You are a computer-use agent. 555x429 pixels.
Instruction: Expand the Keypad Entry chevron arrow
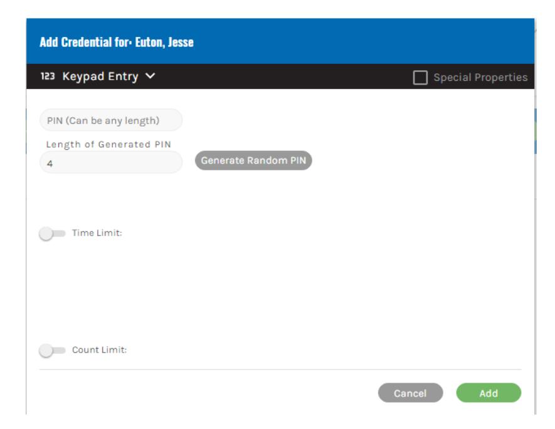tap(150, 76)
